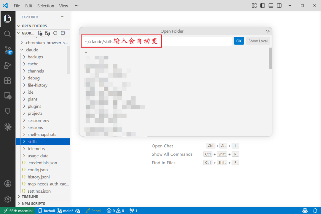The width and height of the screenshot is (321, 214).
Task: Expand the cache folder
Action: click(x=43, y=64)
